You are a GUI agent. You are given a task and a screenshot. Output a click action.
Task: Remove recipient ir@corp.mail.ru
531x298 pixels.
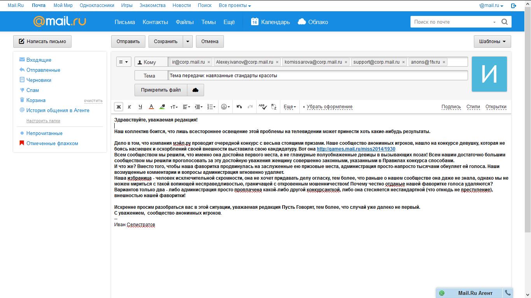coord(209,62)
